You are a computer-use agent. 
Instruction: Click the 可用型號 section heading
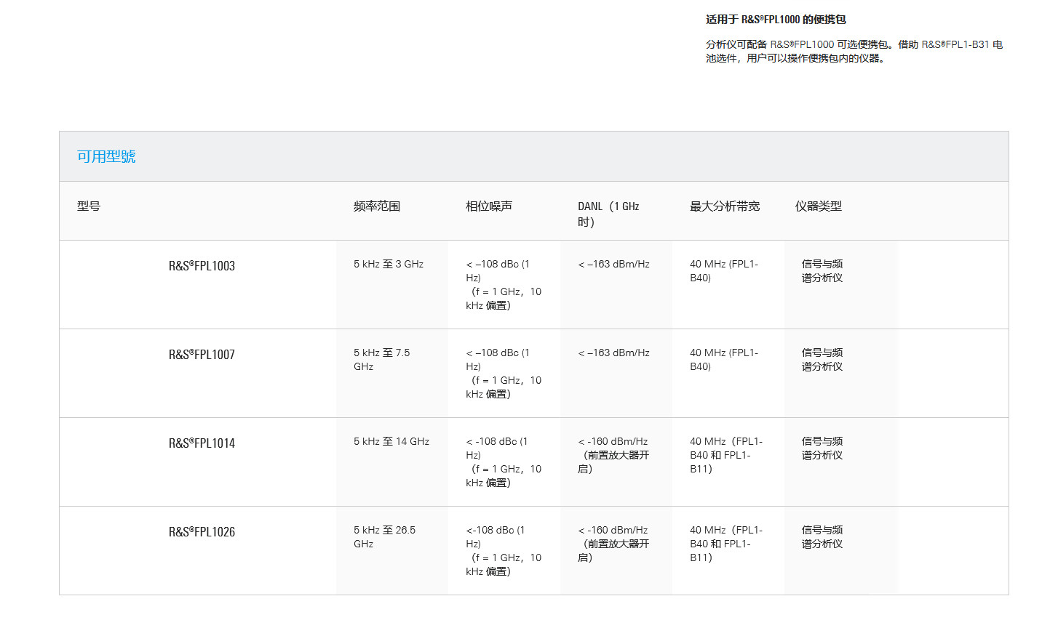point(106,156)
